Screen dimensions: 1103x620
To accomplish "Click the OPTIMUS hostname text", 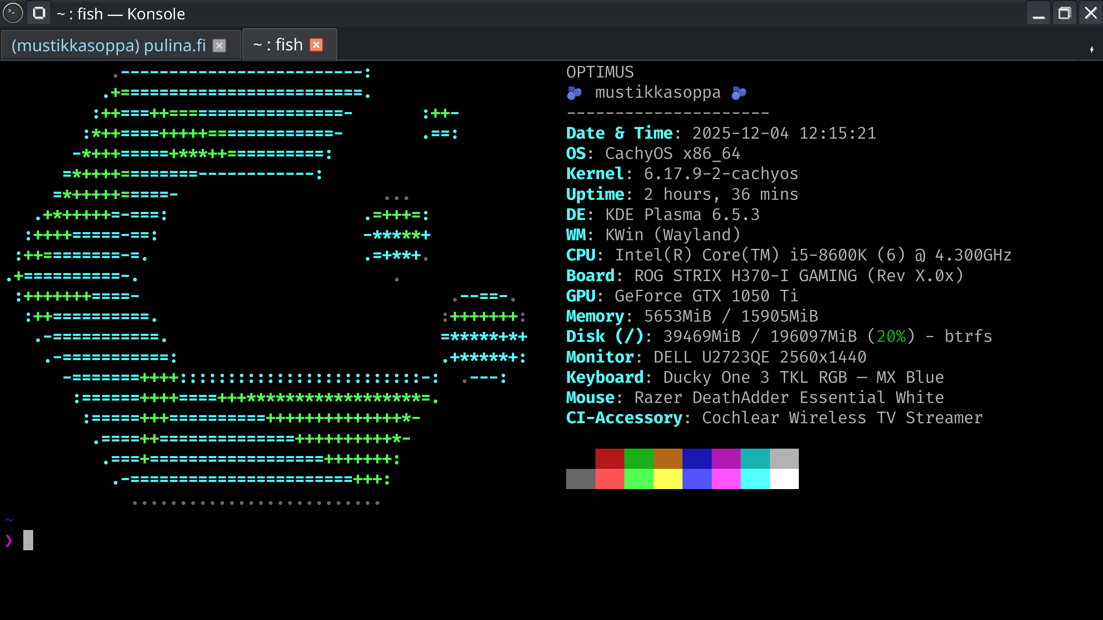I will (x=600, y=72).
